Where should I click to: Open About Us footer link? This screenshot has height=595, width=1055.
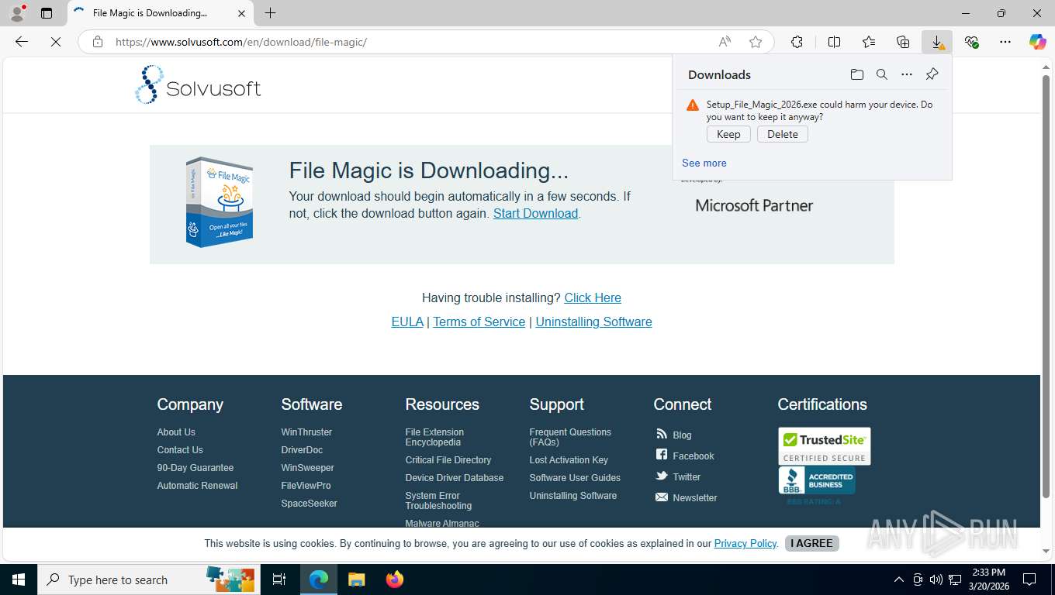(176, 432)
